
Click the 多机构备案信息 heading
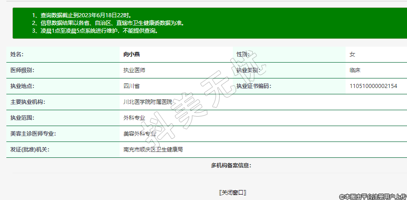[x=231, y=166]
